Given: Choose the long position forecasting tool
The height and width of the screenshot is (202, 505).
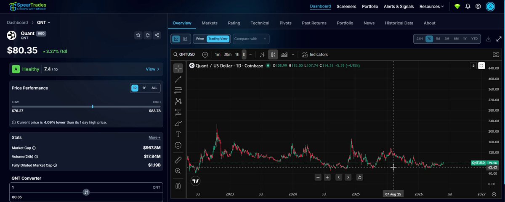Looking at the screenshot, I should click(x=178, y=112).
